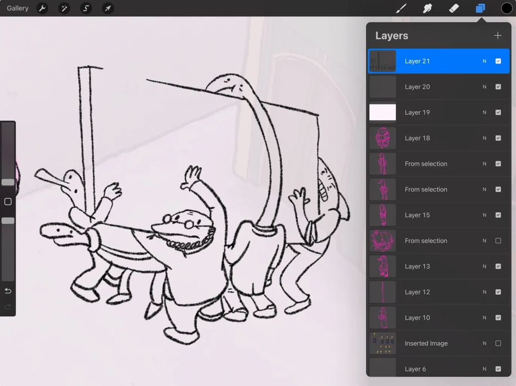Tap the pink Layer 18 thumbnail
Image resolution: width=516 pixels, height=386 pixels.
click(382, 138)
